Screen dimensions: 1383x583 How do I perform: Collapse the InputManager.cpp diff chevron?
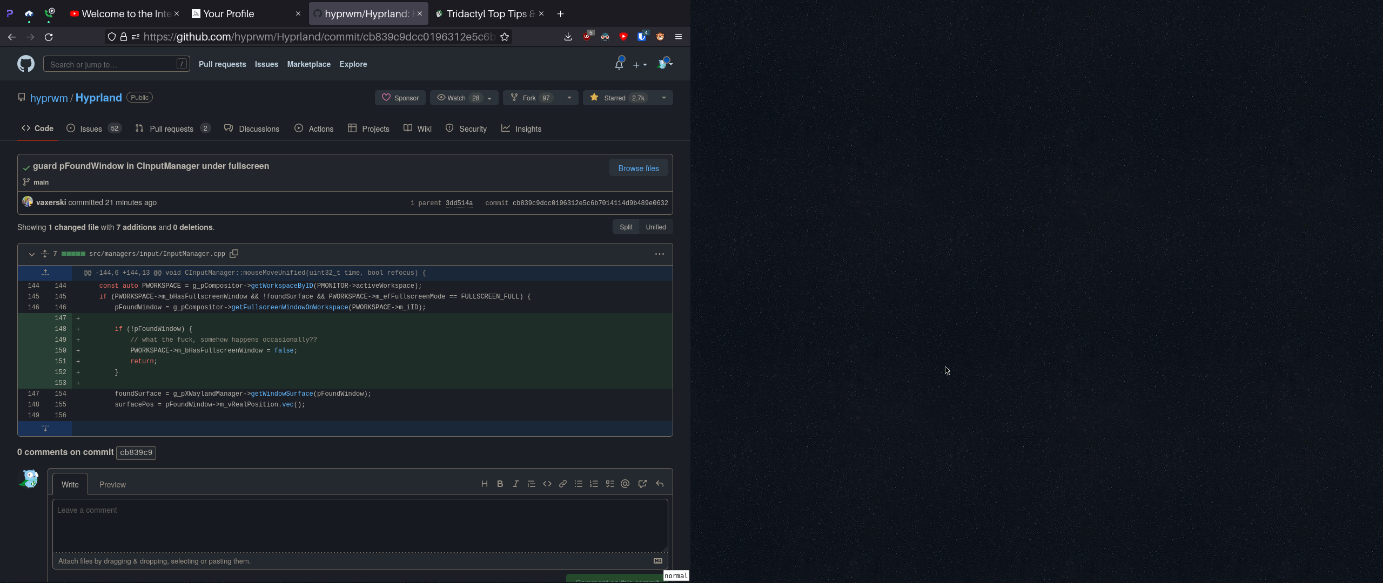[31, 254]
